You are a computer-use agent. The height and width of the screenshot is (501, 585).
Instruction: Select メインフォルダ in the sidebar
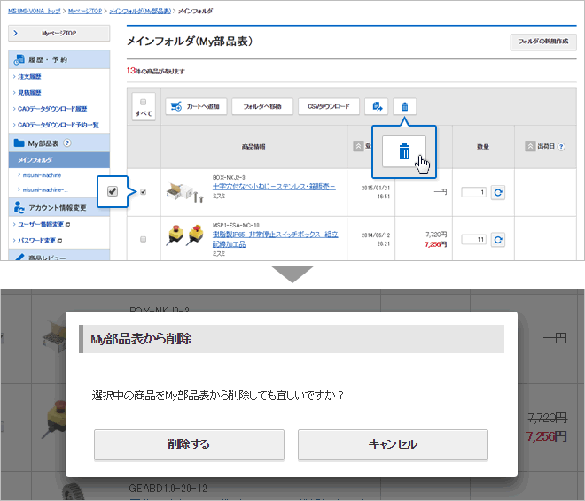(x=35, y=160)
